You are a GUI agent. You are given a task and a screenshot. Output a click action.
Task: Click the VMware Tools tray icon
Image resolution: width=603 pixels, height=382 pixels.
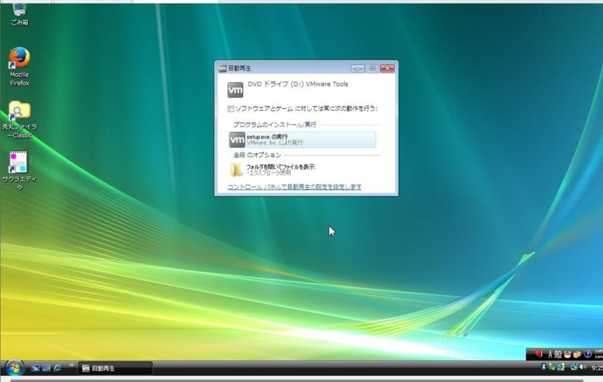pyautogui.click(x=561, y=367)
